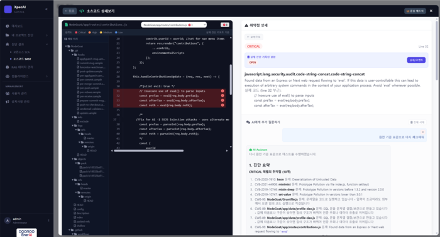
Task: Click the green file icon beside contributions.js path
Action: click(67, 25)
